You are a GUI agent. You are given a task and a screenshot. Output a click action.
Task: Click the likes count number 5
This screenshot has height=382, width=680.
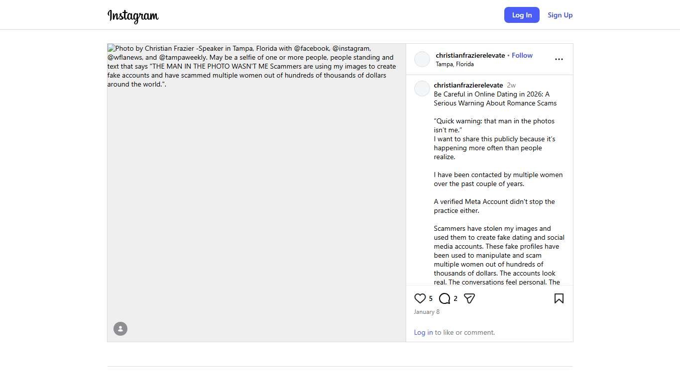point(431,298)
